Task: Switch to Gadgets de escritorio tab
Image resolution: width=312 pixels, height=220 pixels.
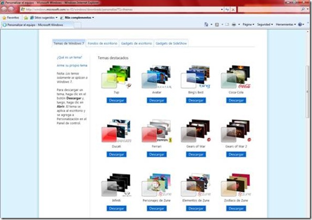Action: point(136,43)
